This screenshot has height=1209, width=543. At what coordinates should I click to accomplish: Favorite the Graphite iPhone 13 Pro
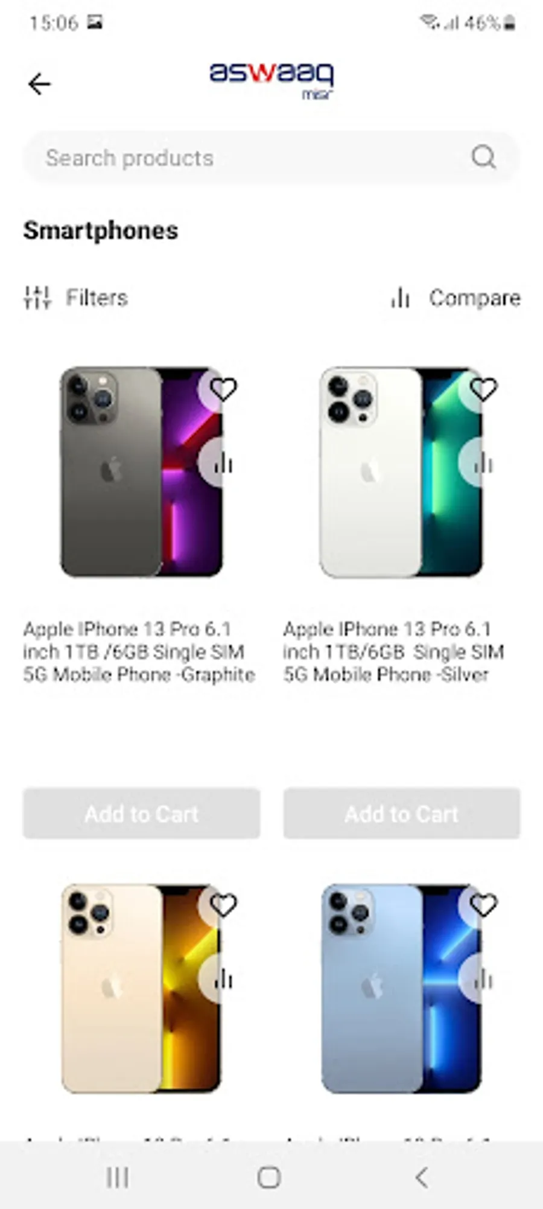(223, 389)
